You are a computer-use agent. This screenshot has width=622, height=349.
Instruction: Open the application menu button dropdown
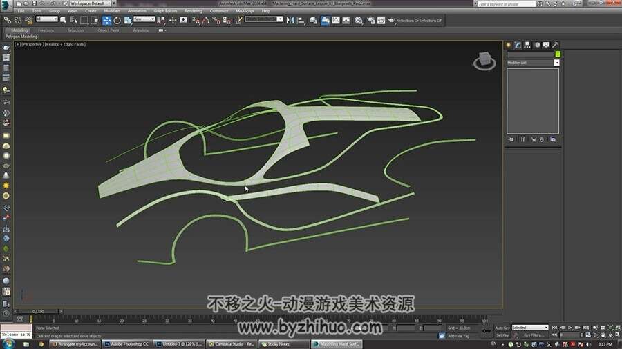point(5,5)
